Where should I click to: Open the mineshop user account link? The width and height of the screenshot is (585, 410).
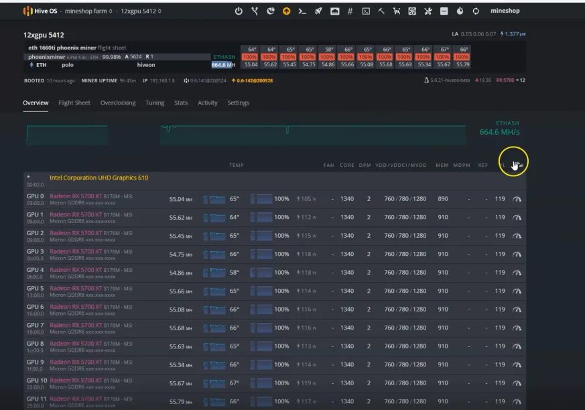pos(505,11)
